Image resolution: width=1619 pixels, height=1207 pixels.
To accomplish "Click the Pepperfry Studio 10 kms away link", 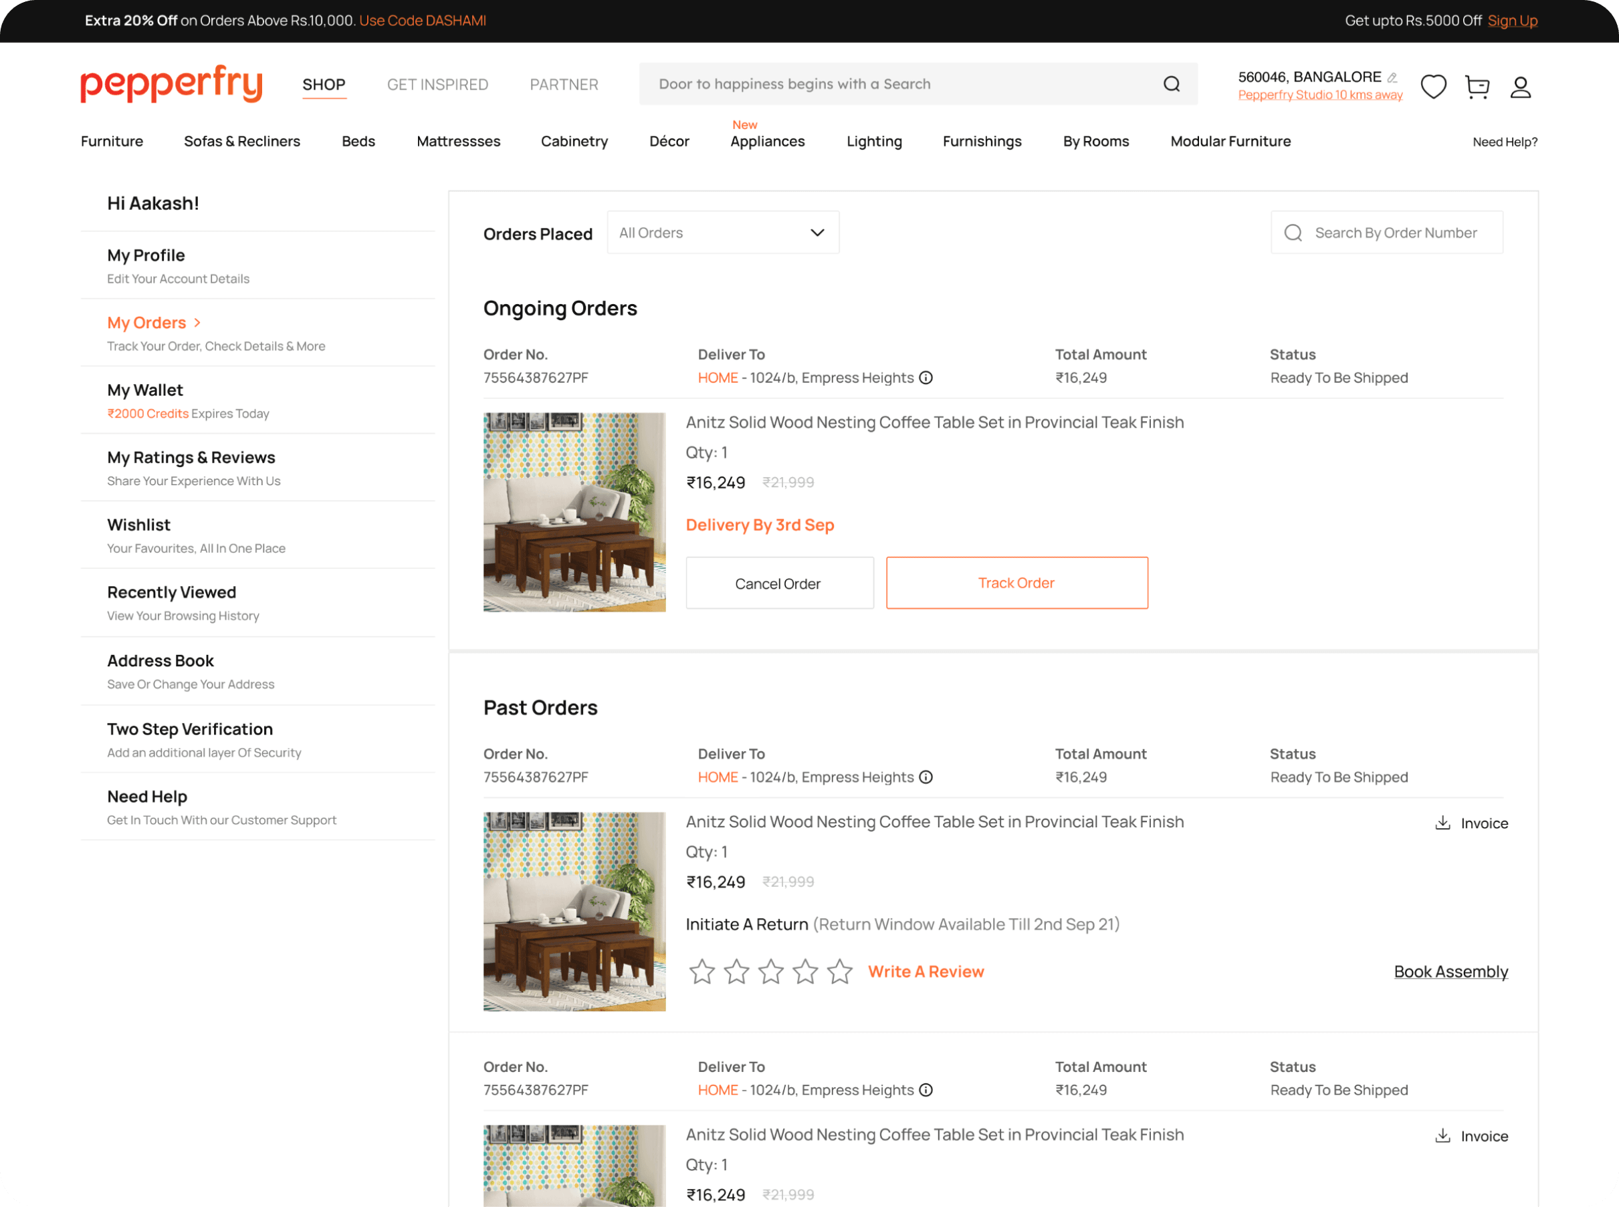I will click(1320, 95).
